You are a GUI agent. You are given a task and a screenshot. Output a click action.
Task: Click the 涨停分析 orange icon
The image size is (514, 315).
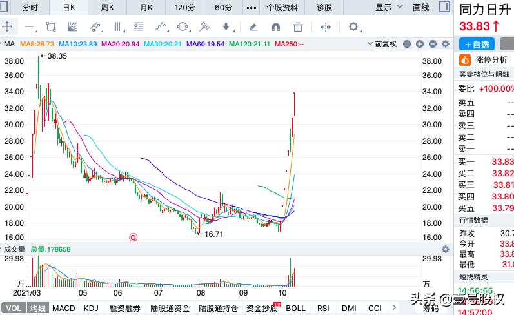pyautogui.click(x=465, y=60)
